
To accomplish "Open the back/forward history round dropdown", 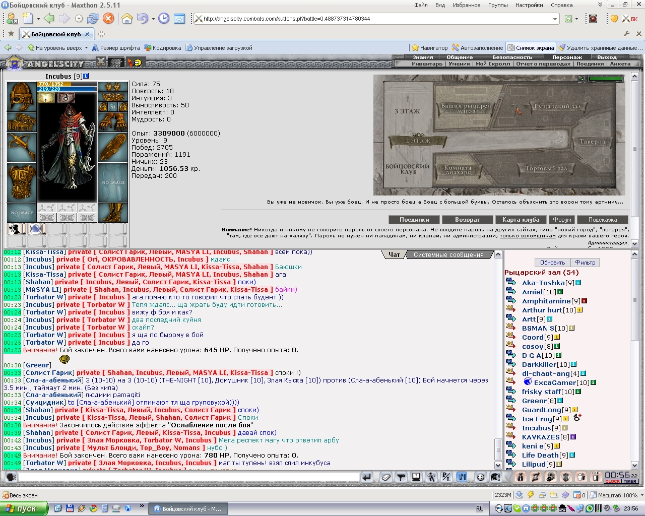I will [79, 19].
